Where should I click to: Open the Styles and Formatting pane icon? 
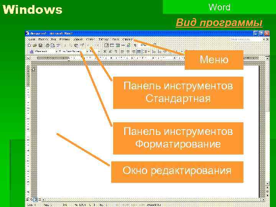pyautogui.click(x=31, y=51)
